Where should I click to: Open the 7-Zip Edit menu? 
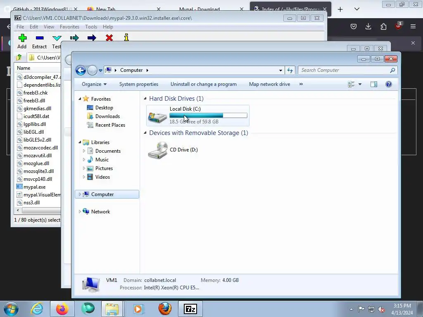click(34, 27)
